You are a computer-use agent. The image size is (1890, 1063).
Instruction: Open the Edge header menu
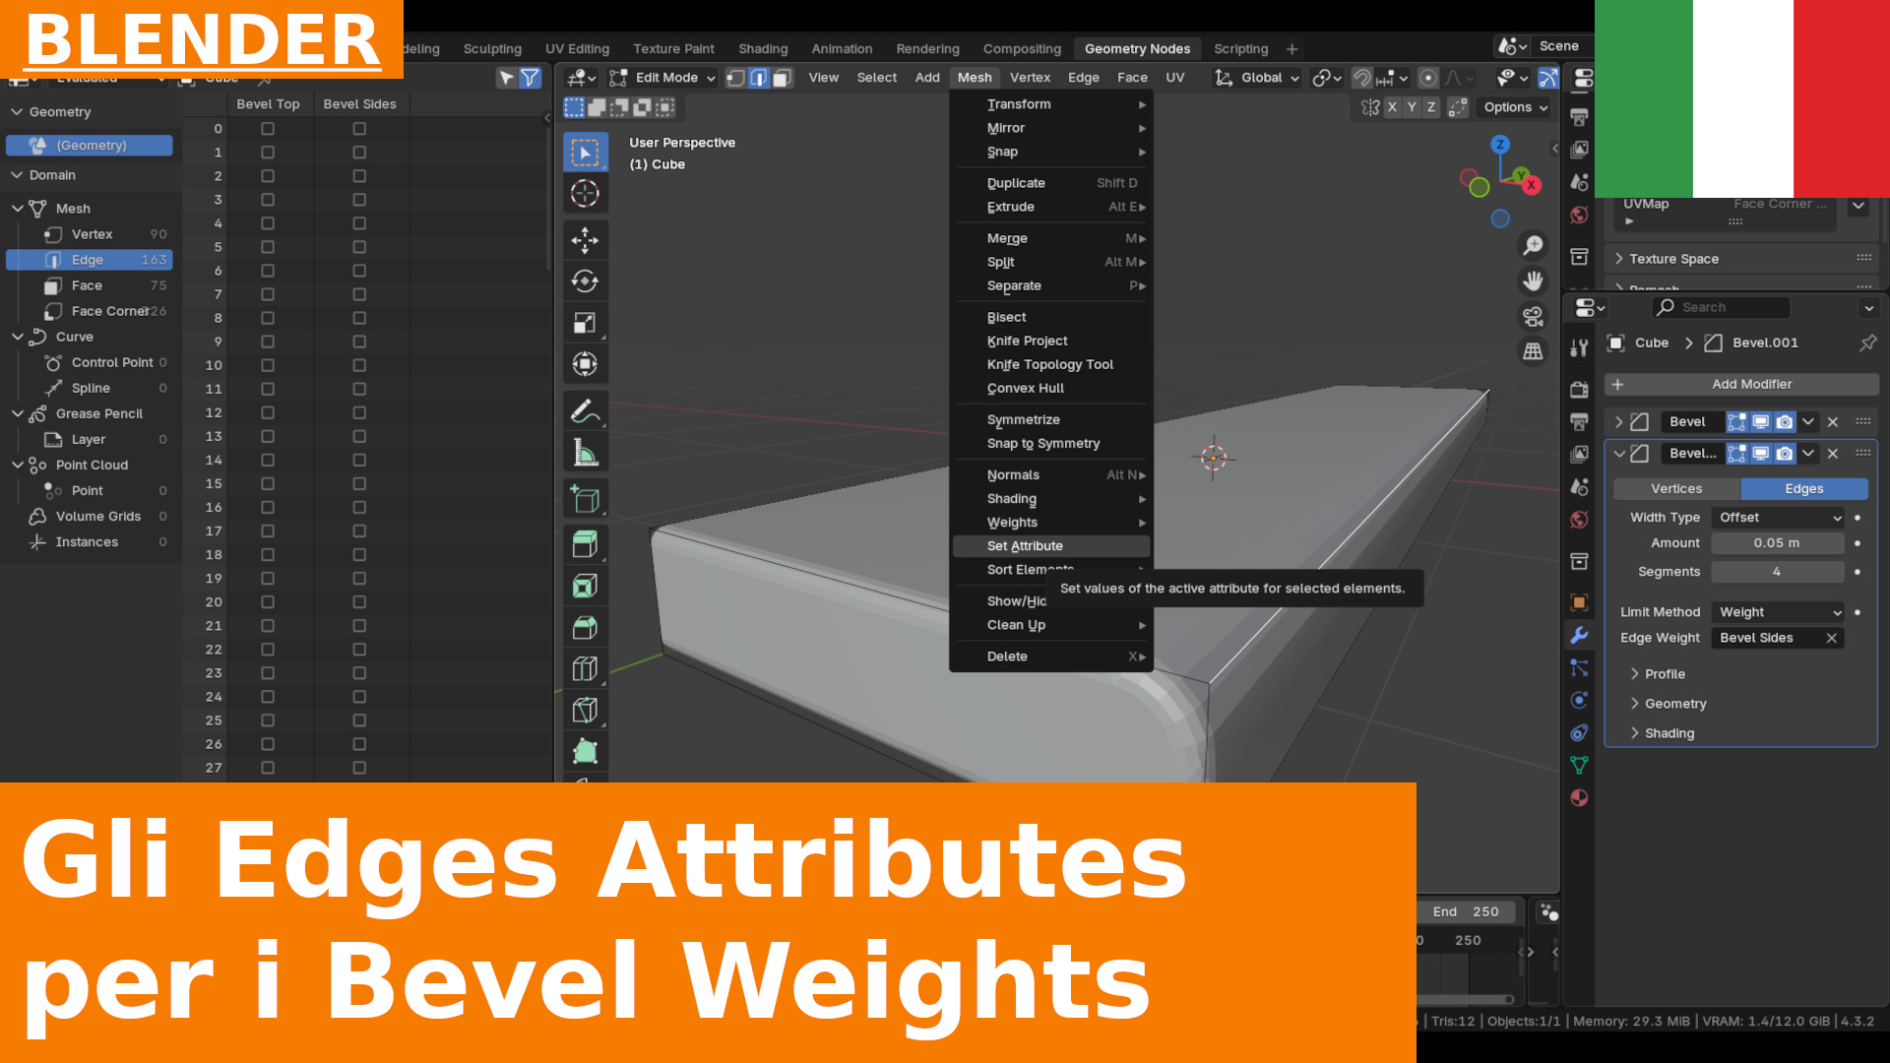1083,78
